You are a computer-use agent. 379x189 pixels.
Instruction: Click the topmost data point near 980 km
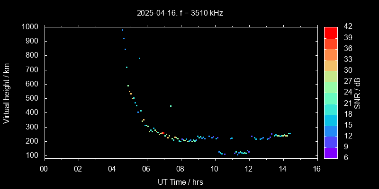click(x=122, y=30)
